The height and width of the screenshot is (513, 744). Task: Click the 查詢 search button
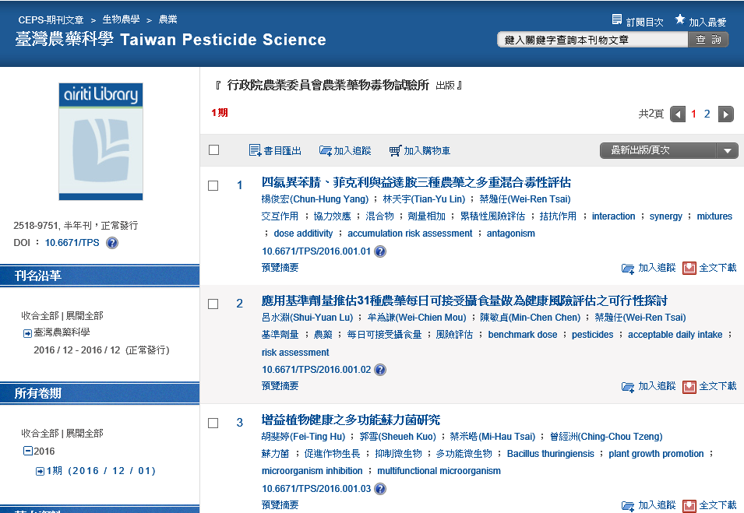pos(708,40)
